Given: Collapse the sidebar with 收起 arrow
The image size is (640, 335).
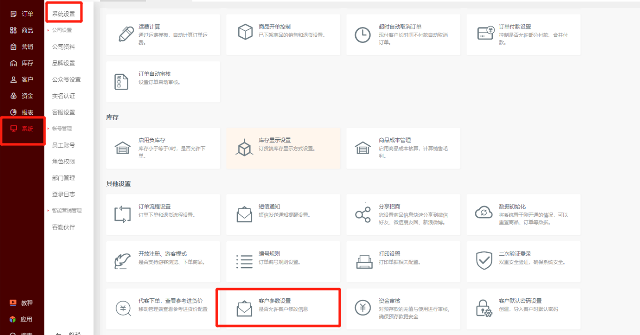Looking at the screenshot, I should point(59,333).
